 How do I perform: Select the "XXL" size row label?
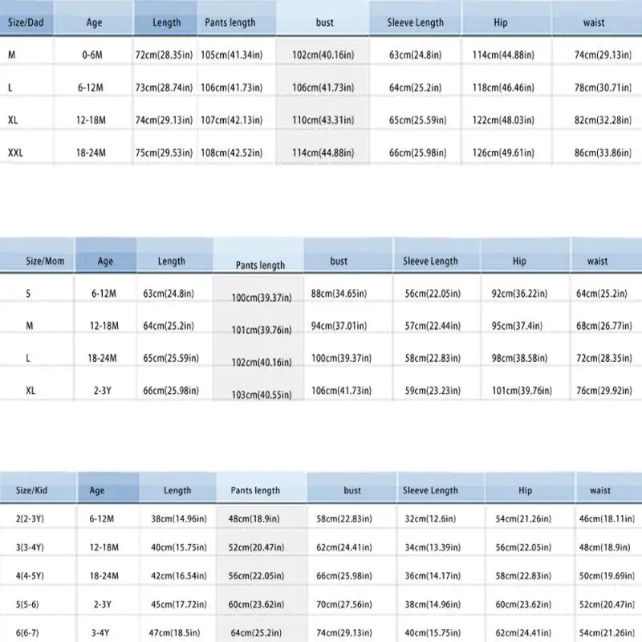(x=15, y=153)
